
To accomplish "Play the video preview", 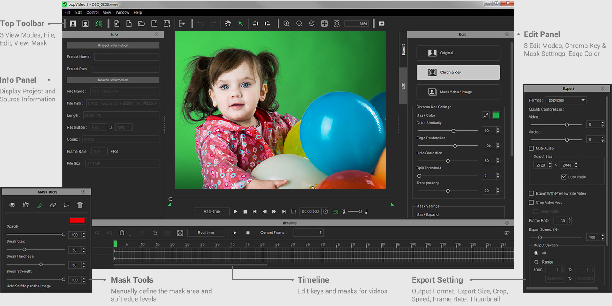I will coord(236,211).
